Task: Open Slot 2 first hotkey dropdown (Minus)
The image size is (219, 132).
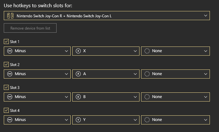Action: coord(37,74)
